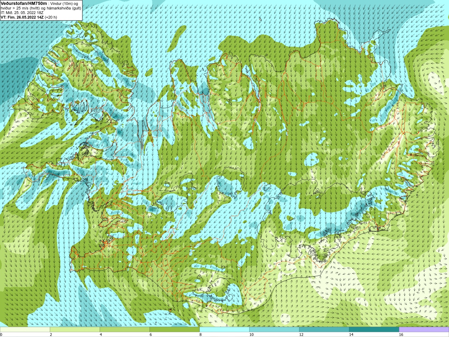This screenshot has width=449, height=337.
Task: Click the "2" legend scale label
Action: (51, 335)
